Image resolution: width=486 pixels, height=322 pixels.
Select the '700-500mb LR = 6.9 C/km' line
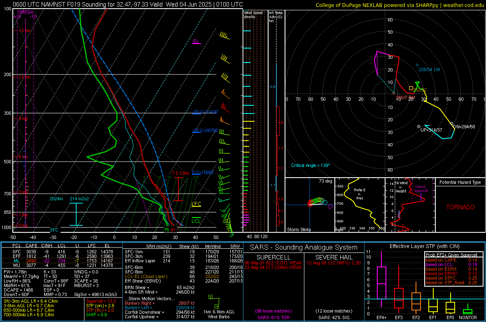click(x=29, y=315)
